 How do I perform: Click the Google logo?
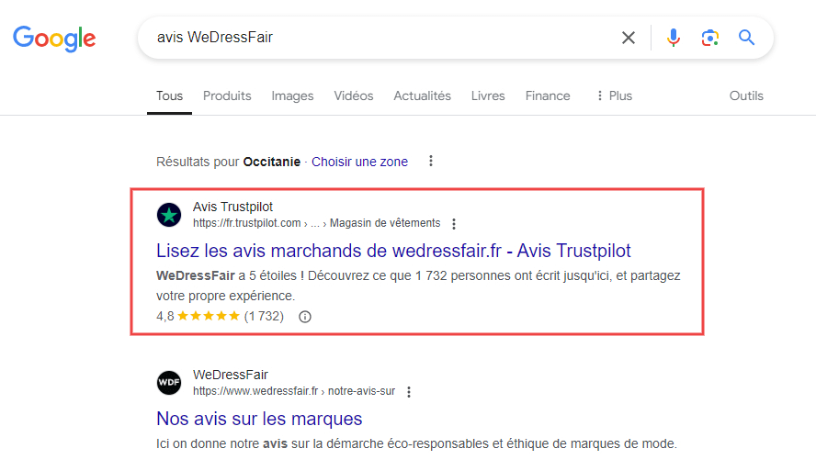(x=54, y=38)
